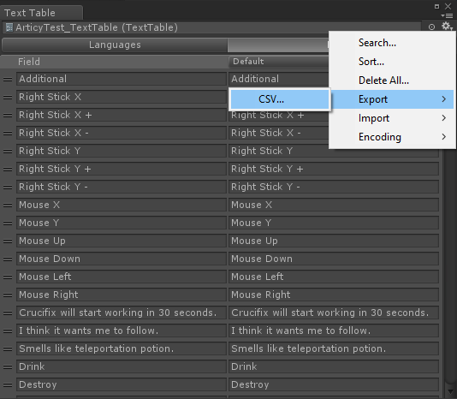Image resolution: width=457 pixels, height=399 pixels.
Task: Click the drag handle beside Mouse Right
Action: (x=8, y=295)
